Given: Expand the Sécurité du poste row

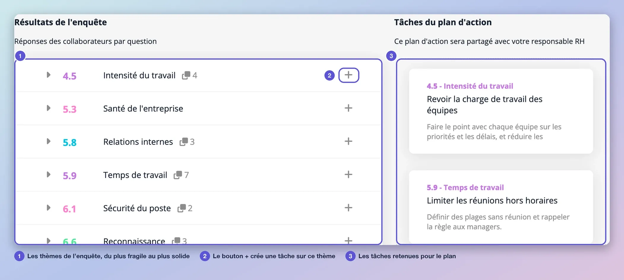Looking at the screenshot, I should [x=48, y=208].
